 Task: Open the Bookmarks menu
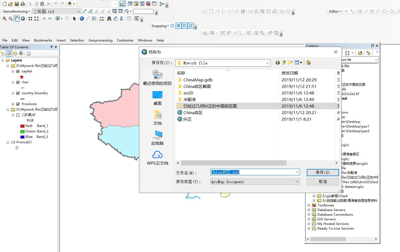pyautogui.click(x=43, y=40)
